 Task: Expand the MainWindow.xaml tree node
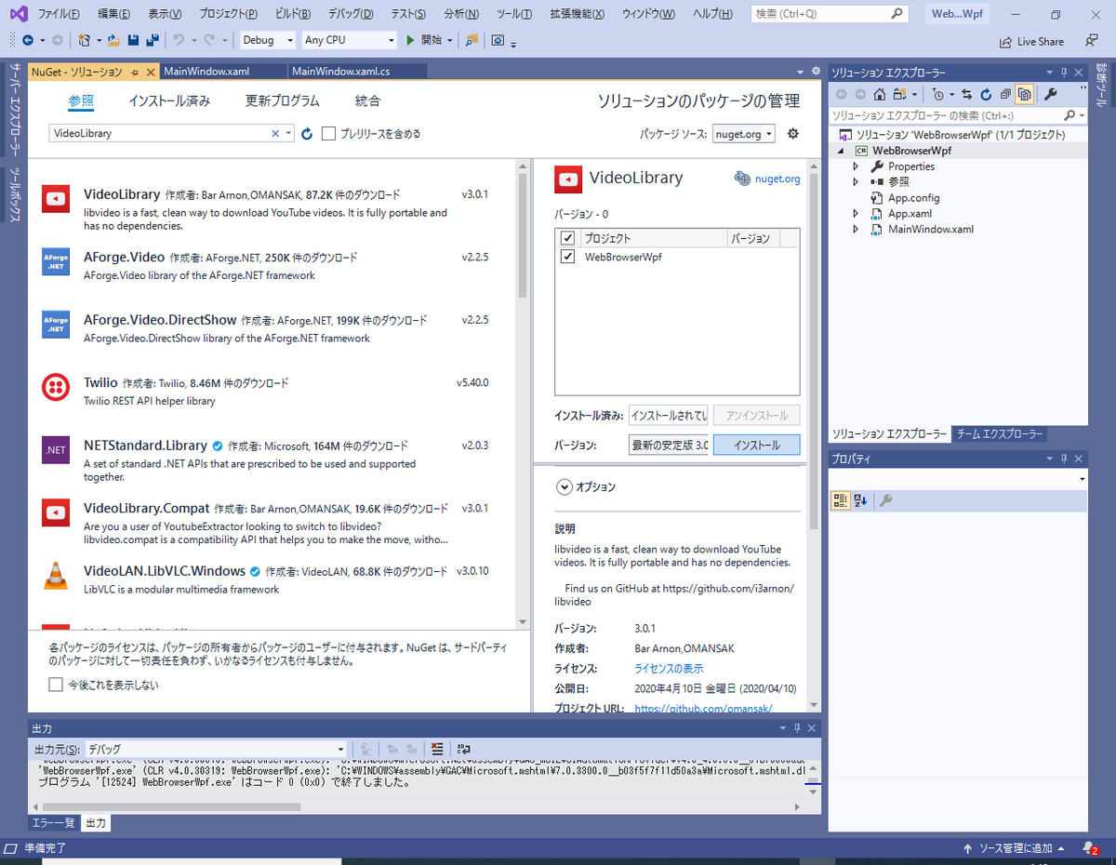tap(857, 230)
